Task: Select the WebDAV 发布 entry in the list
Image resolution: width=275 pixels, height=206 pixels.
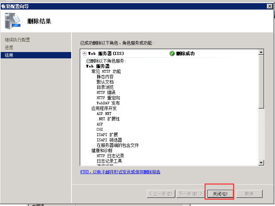Action: 108,103
